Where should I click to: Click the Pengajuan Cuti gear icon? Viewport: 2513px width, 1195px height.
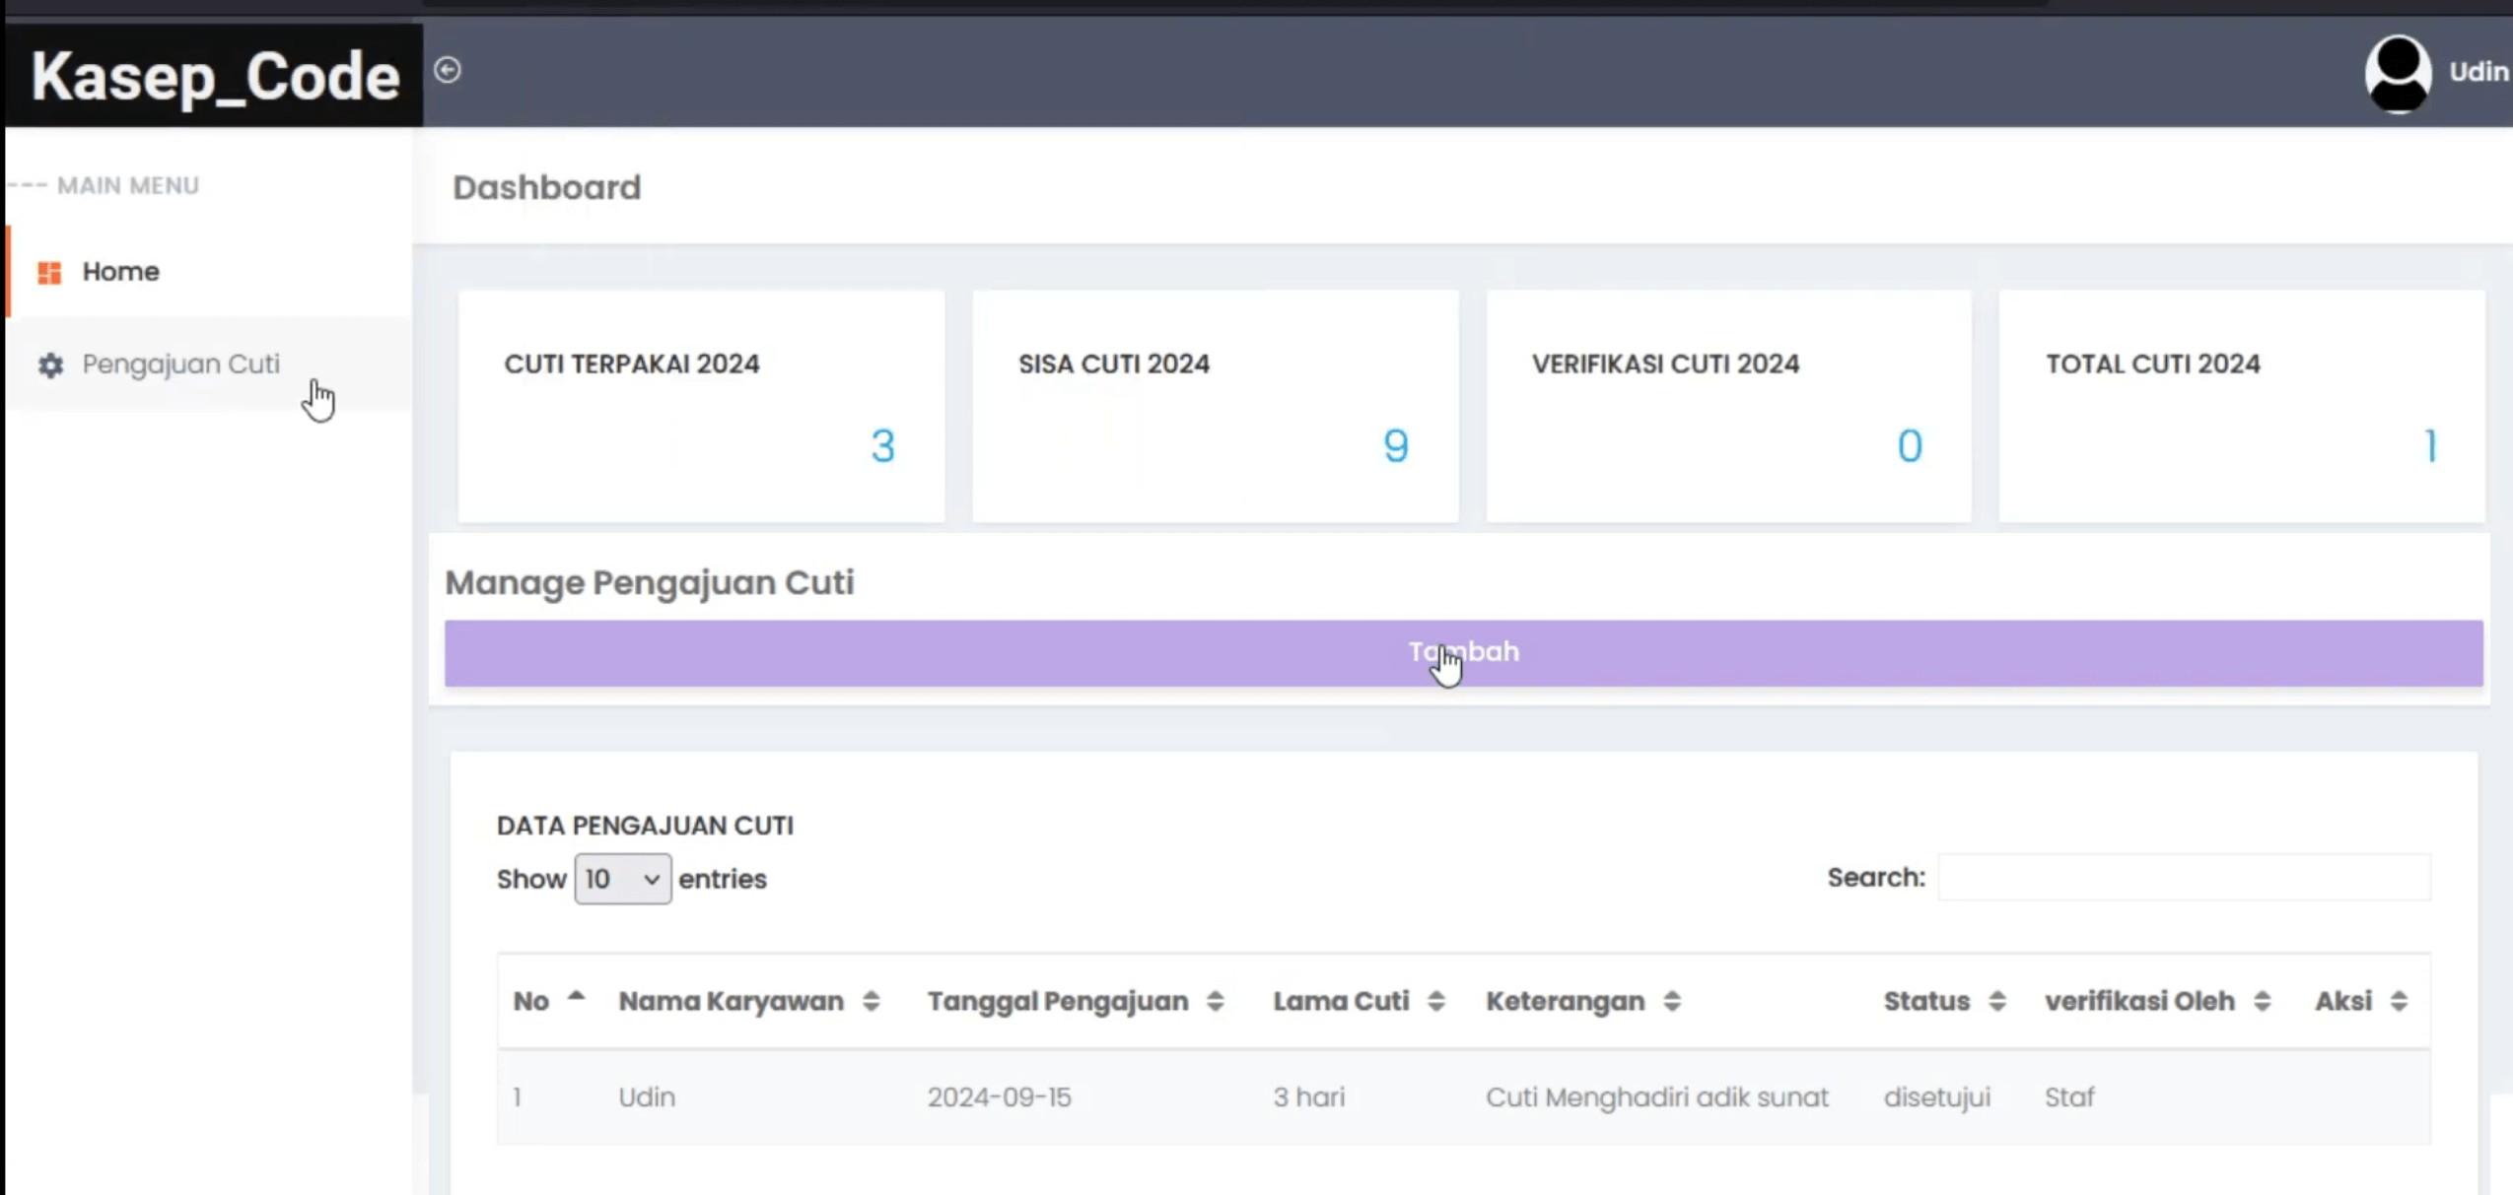pos(50,365)
